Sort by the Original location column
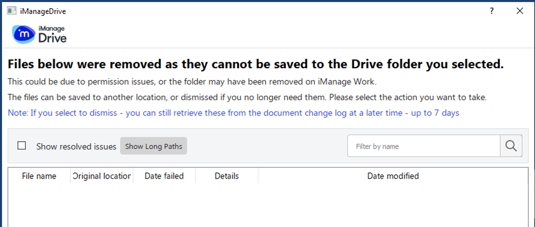535x227 pixels. click(x=102, y=176)
